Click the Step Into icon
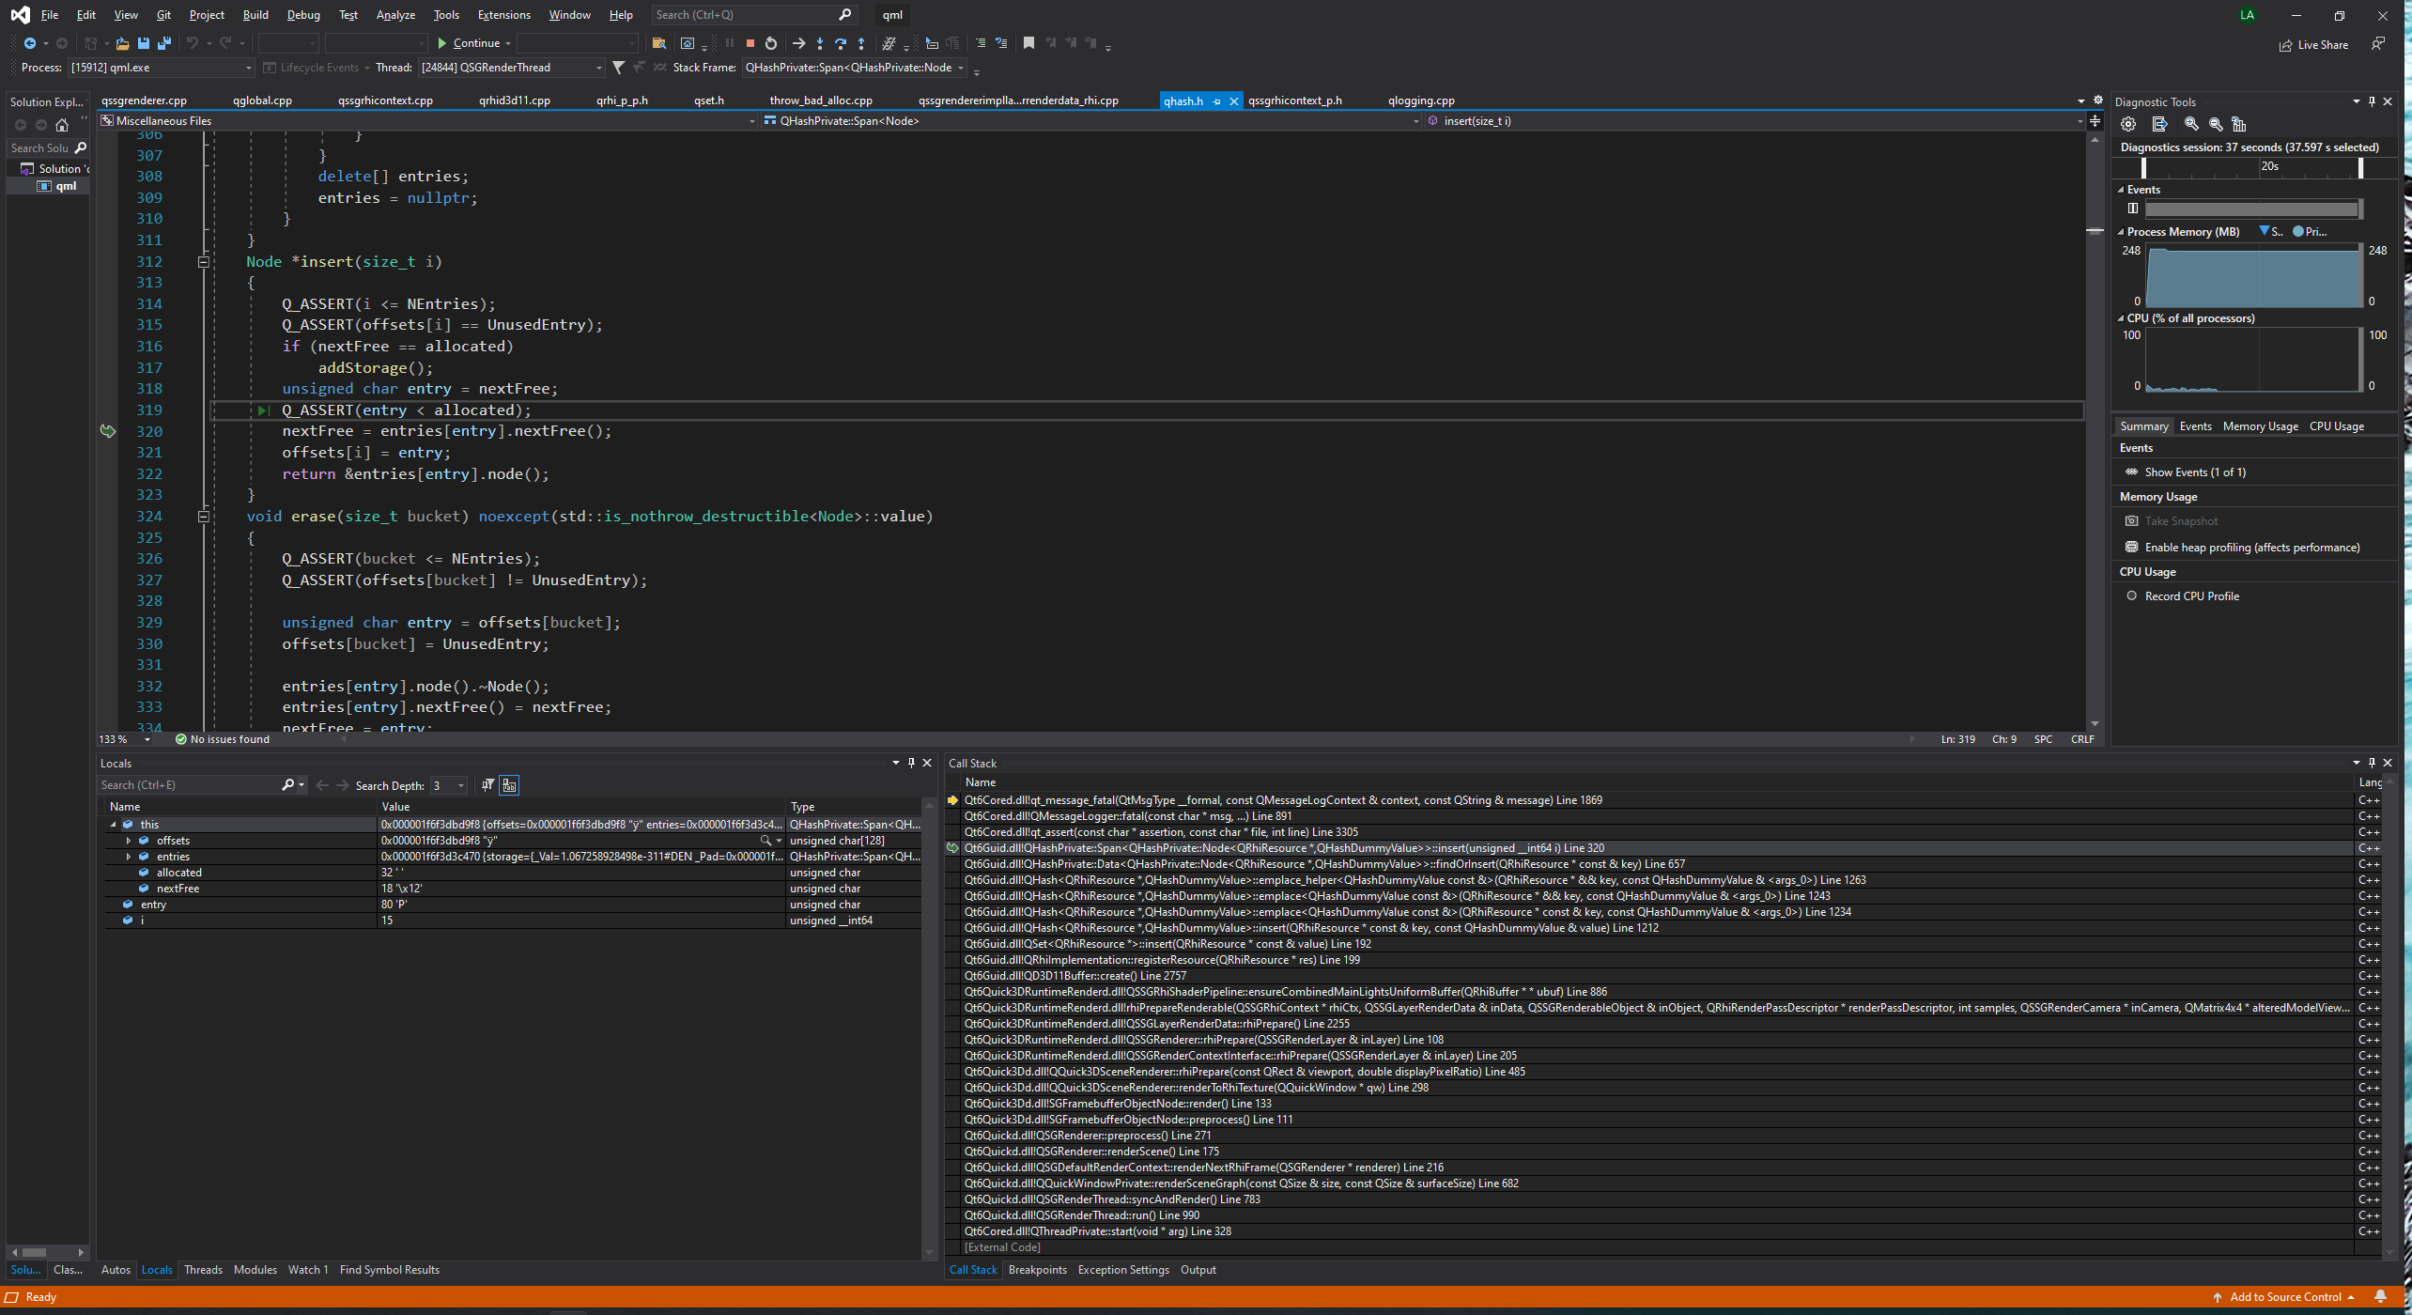The height and width of the screenshot is (1315, 2412). pyautogui.click(x=820, y=43)
